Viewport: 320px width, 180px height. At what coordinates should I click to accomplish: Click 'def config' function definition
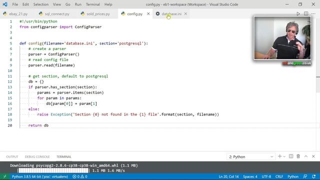30,43
